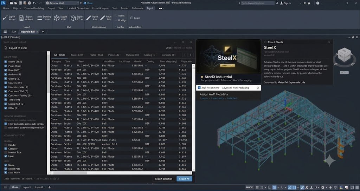Open the Labels & Dimensions ribbon tab
Image resolution: width=360 pixels, height=191 pixels.
pyautogui.click(x=78, y=8)
